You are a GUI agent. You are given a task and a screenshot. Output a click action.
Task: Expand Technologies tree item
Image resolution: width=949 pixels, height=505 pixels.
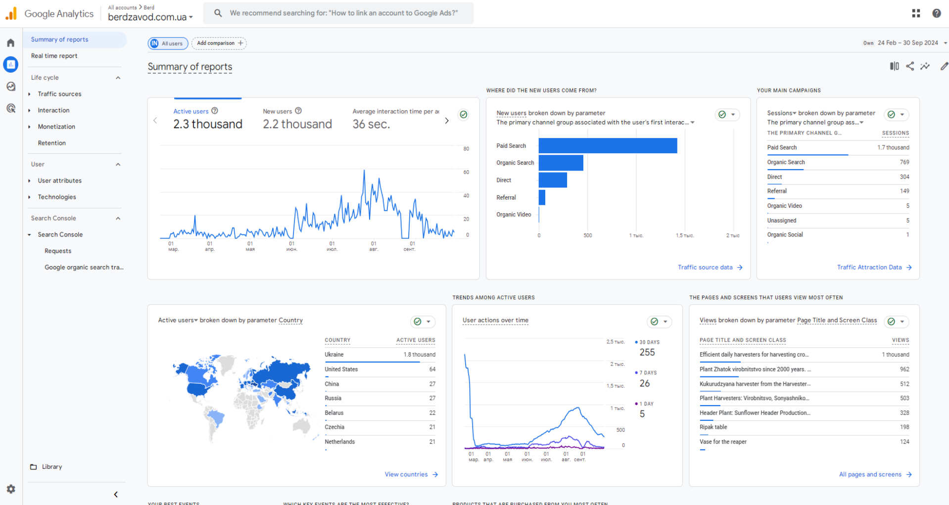click(x=29, y=197)
